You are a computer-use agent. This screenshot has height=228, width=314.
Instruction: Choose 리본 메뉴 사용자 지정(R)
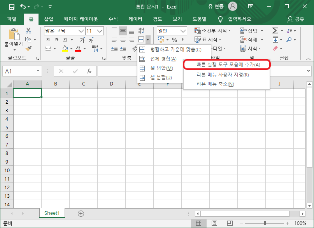pos(227,75)
